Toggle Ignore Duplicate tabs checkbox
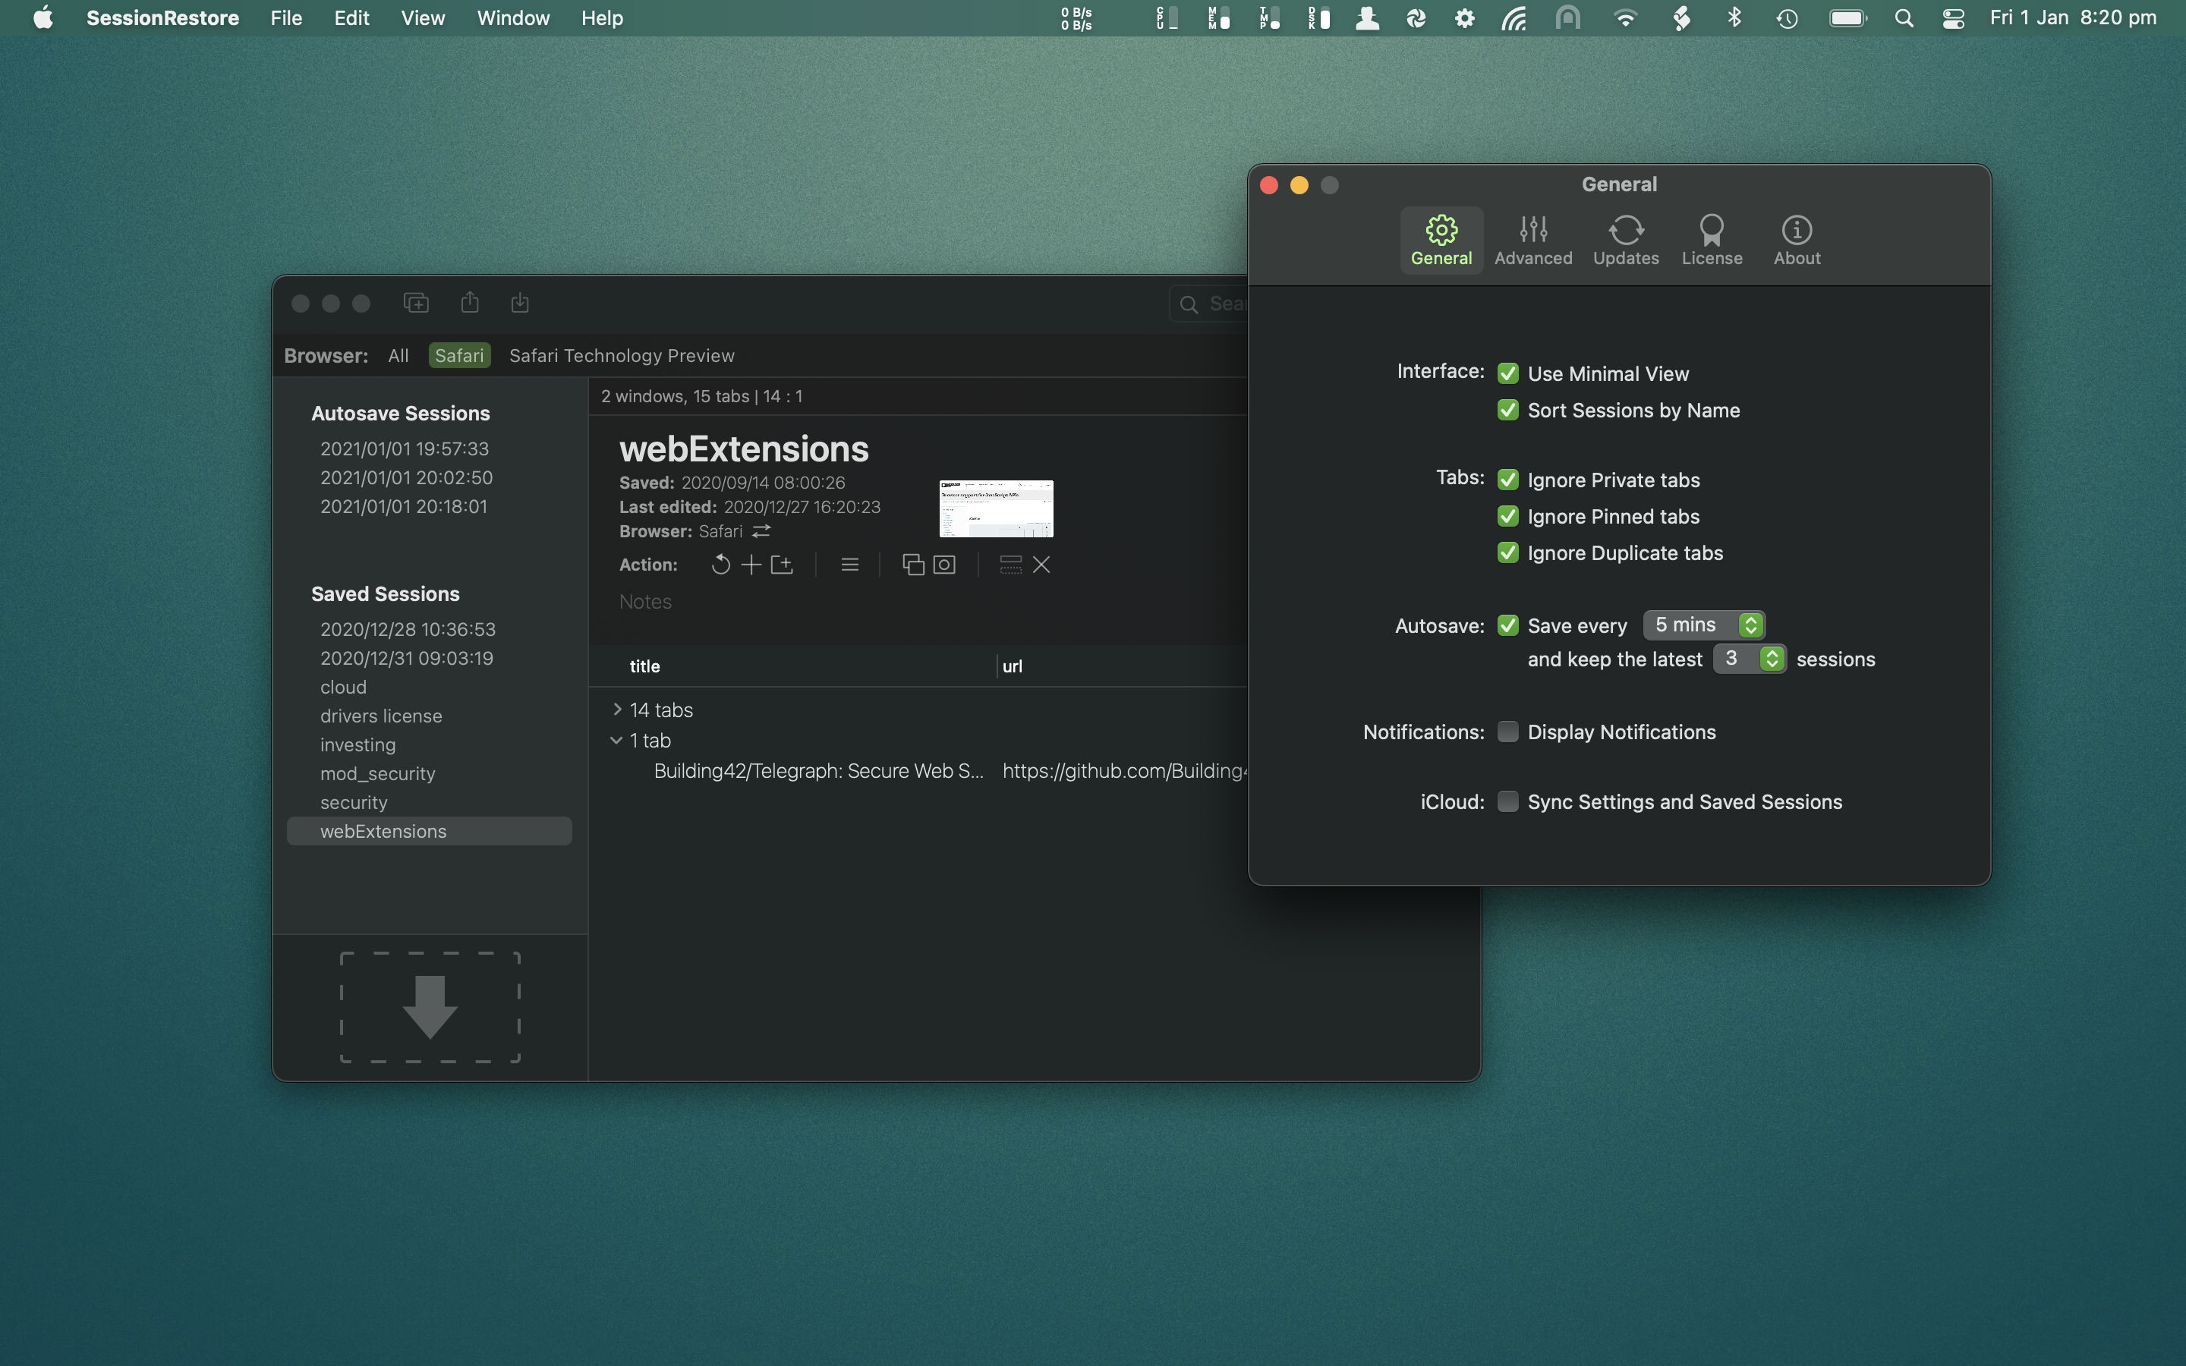 pyautogui.click(x=1507, y=552)
